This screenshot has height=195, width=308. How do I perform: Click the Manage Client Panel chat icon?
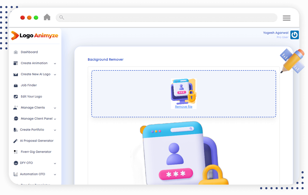[x=16, y=119]
